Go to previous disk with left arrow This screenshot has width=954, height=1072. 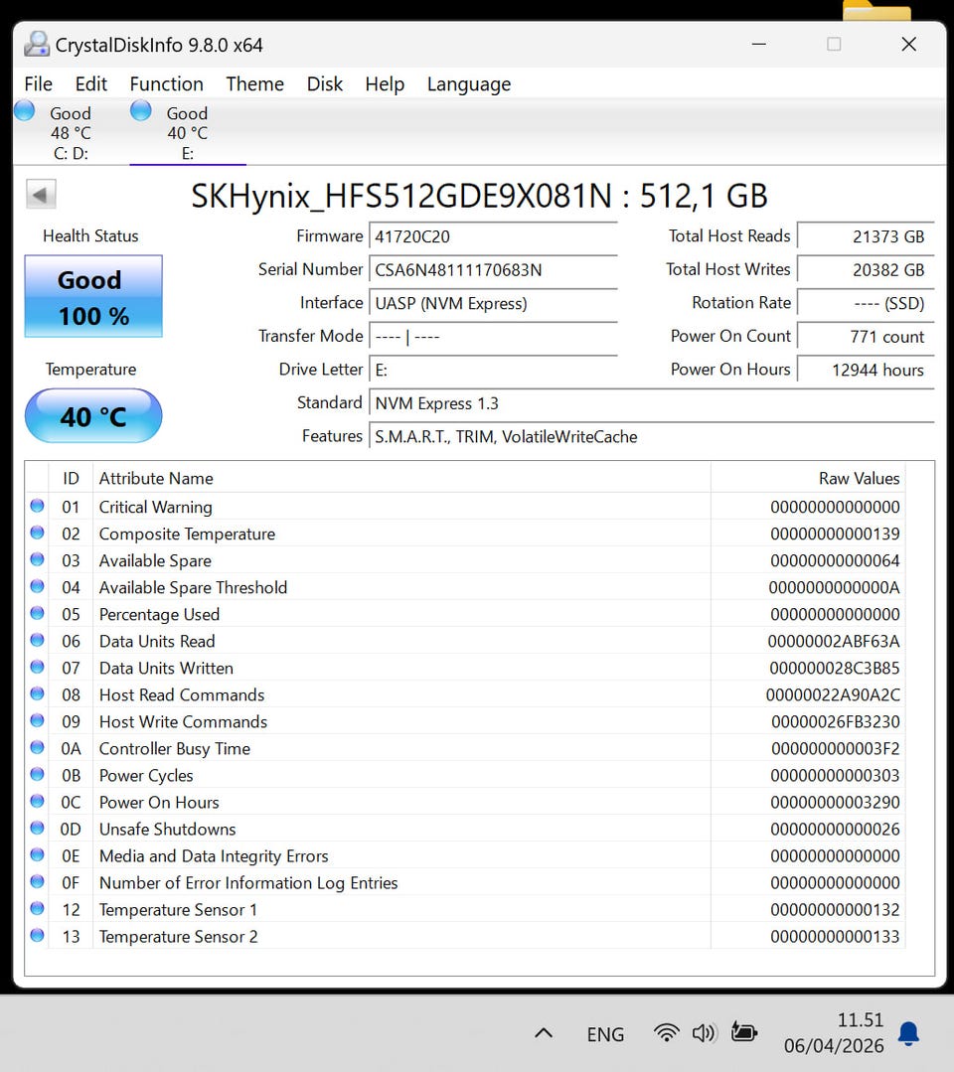pos(41,195)
